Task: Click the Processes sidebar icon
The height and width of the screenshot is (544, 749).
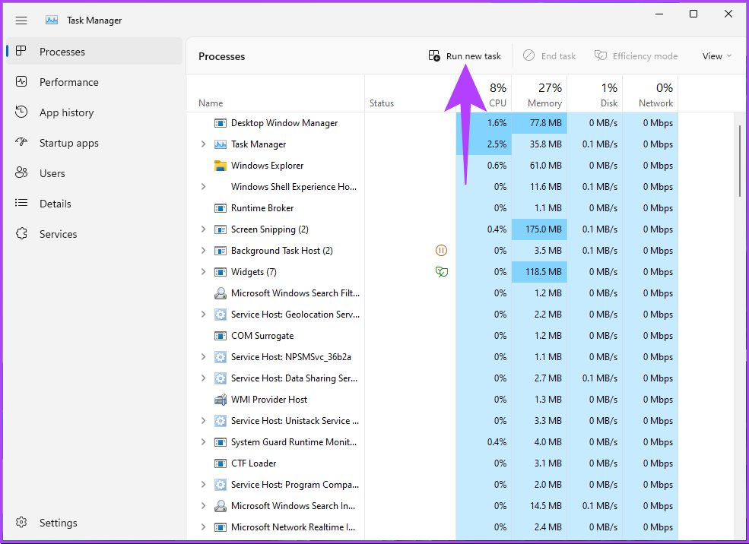Action: coord(21,51)
